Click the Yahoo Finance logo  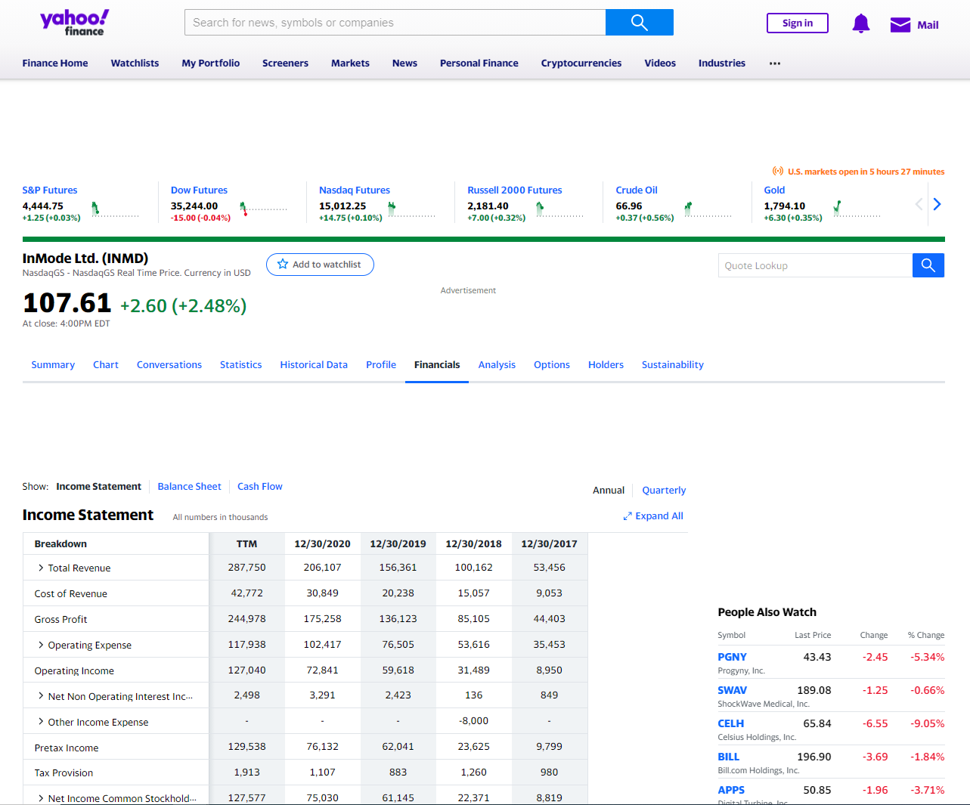point(74,22)
